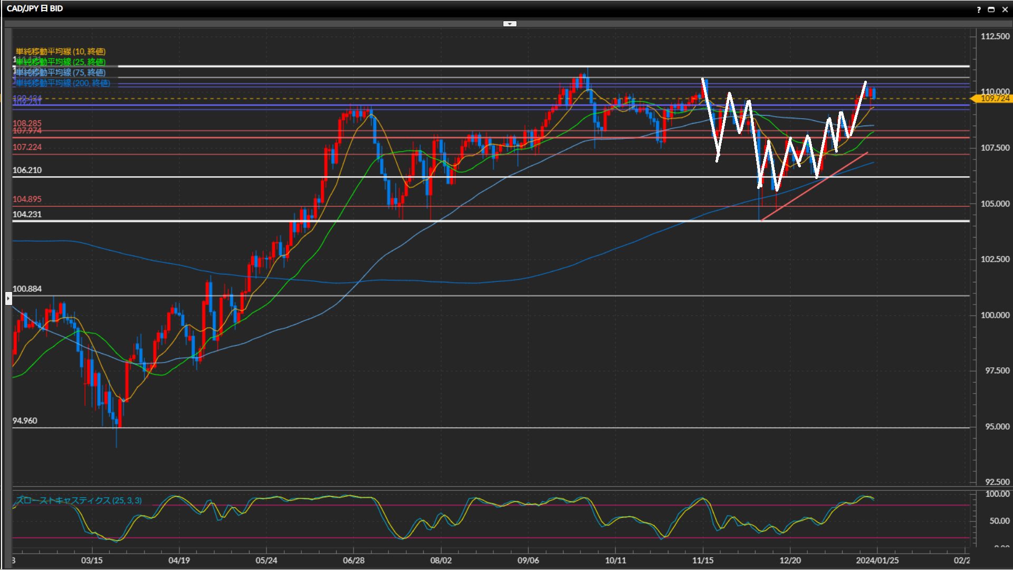Expand the hidden toolbar dropdown arrow at top
Screen dimensions: 1013x570
pyautogui.click(x=510, y=24)
